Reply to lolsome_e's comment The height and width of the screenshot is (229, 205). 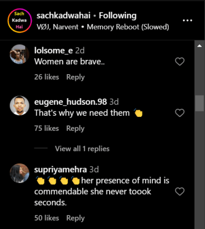pos(76,77)
